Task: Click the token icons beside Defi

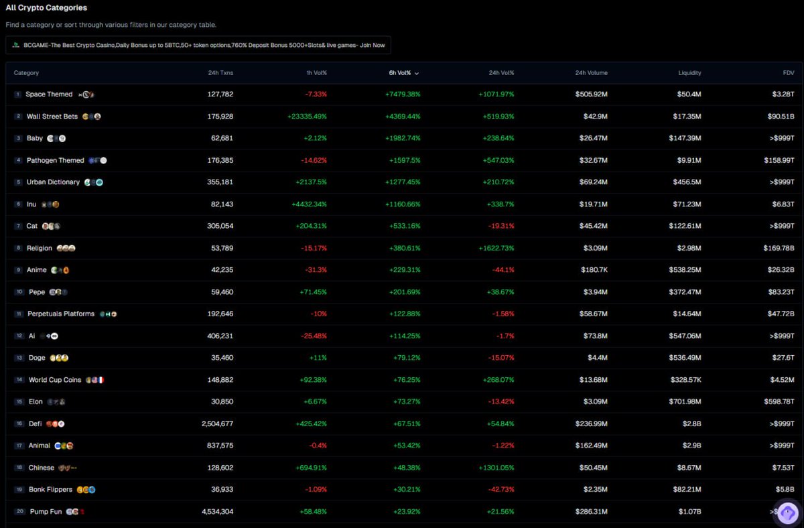Action: 56,424
